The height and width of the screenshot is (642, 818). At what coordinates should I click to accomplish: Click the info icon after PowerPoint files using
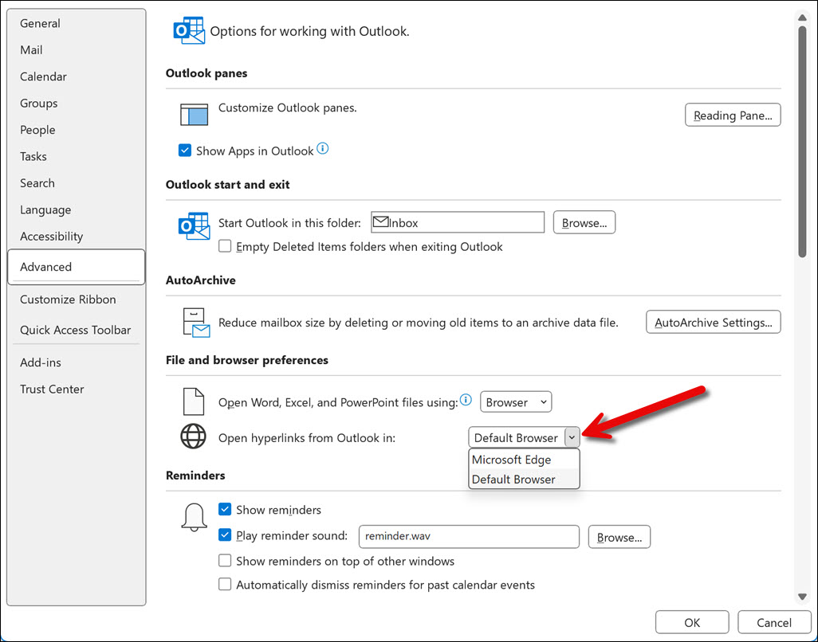[466, 400]
